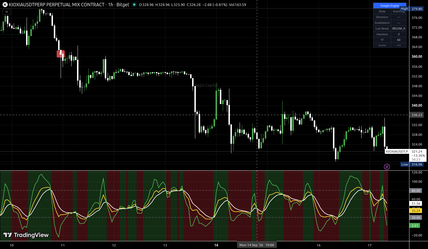The image size is (428, 249).
Task: Click the Bitget exchange label
Action: (123, 5)
